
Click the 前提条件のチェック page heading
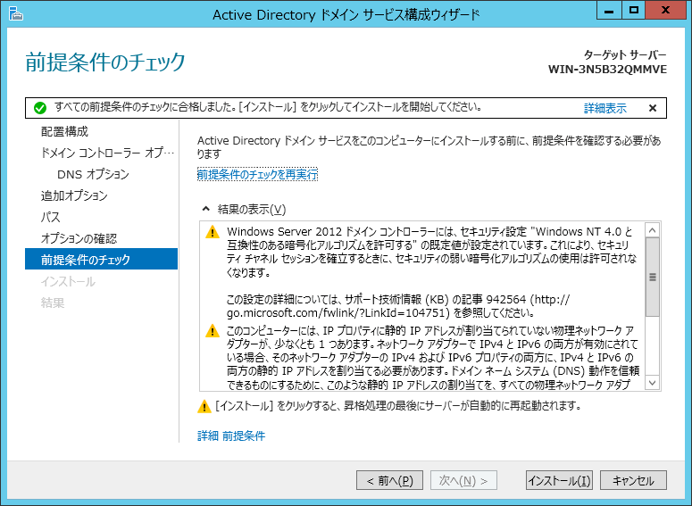tap(105, 62)
